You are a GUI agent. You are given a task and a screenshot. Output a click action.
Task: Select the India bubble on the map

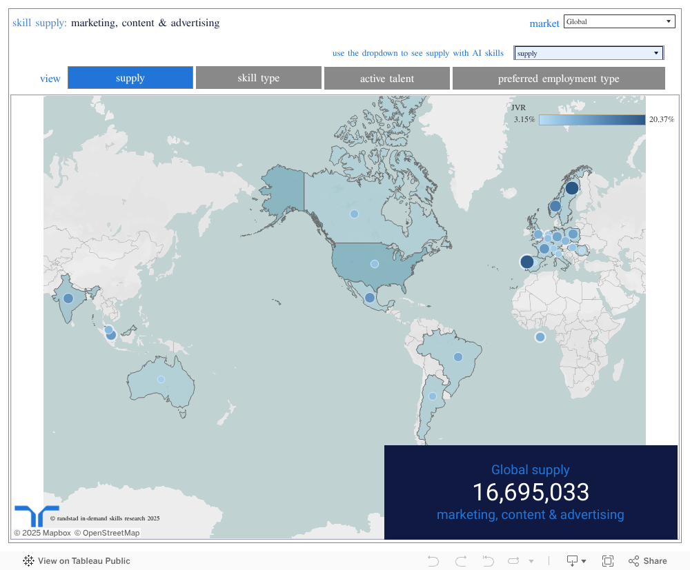(x=68, y=298)
